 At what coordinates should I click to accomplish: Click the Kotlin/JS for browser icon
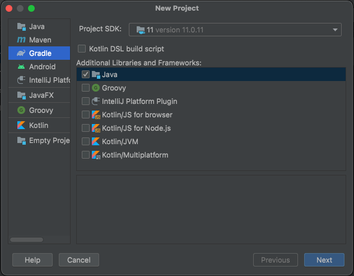(96, 115)
